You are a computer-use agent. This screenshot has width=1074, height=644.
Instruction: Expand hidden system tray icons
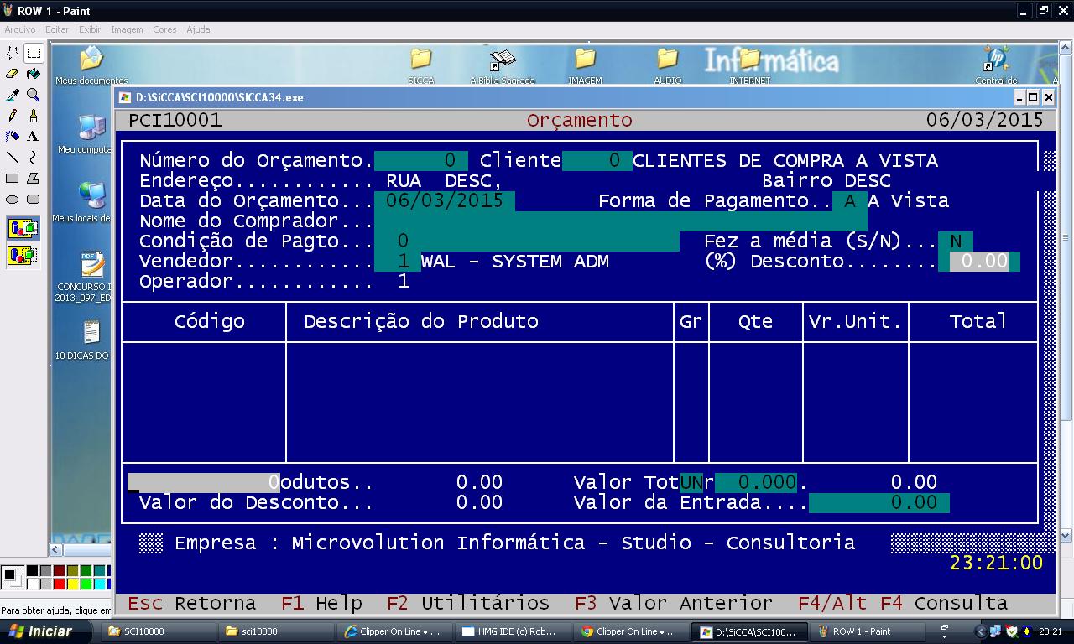pos(980,631)
